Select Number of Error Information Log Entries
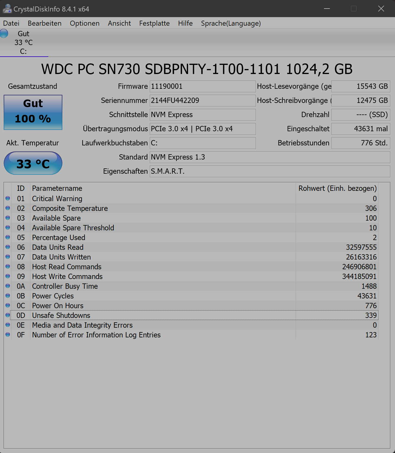The image size is (395, 453). pyautogui.click(x=96, y=335)
